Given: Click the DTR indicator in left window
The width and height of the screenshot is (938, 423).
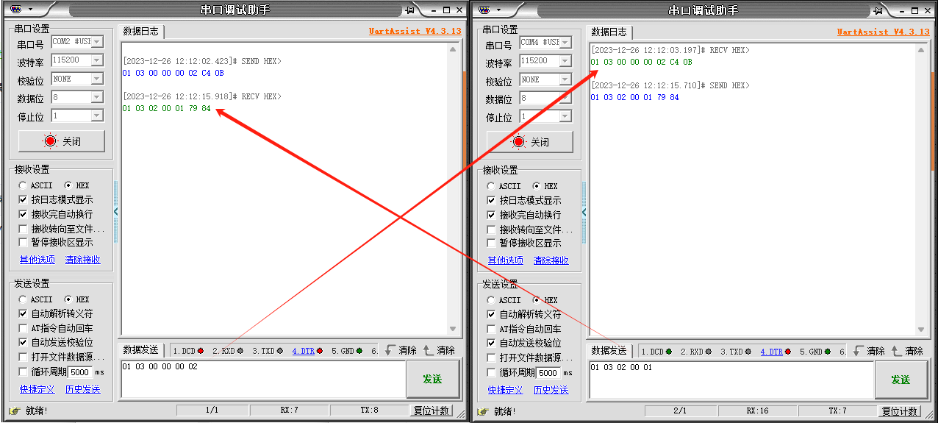Looking at the screenshot, I should (307, 351).
